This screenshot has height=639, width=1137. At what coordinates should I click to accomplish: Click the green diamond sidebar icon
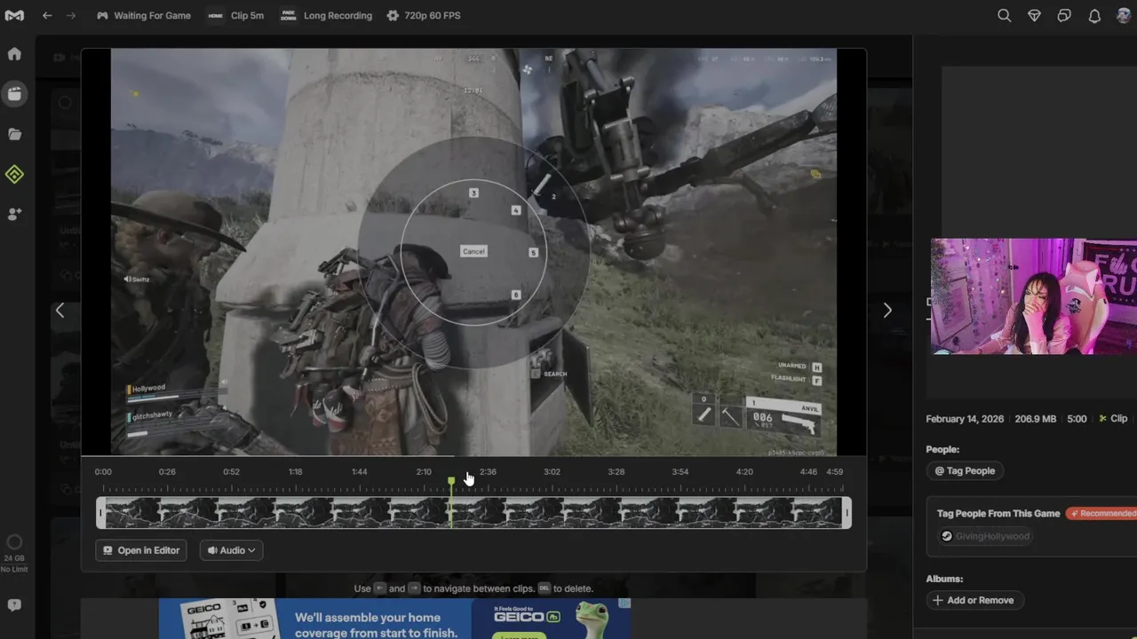pos(14,174)
